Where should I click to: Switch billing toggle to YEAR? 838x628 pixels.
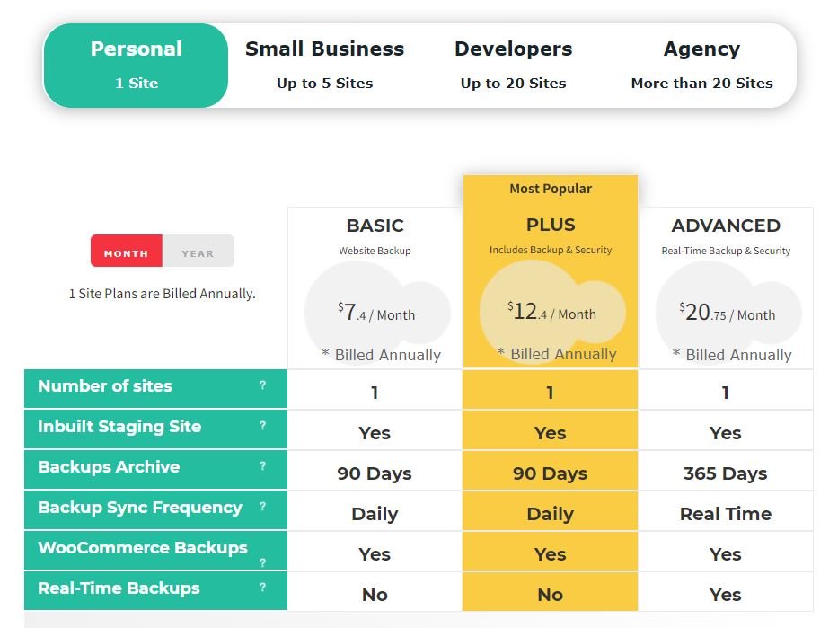tap(198, 252)
